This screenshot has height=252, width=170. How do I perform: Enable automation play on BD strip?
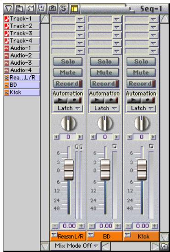97,101
